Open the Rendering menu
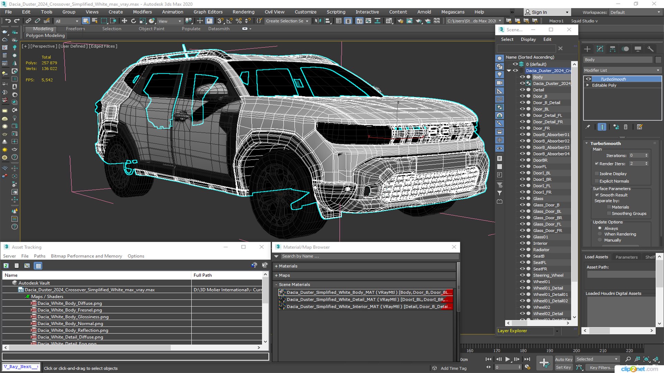664x373 pixels. pyautogui.click(x=243, y=12)
